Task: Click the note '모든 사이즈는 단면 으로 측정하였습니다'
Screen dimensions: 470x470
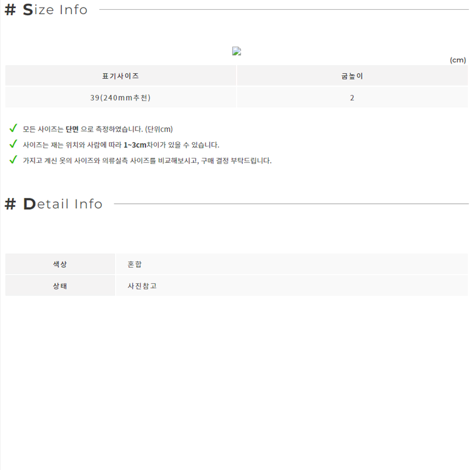Action: [x=98, y=129]
